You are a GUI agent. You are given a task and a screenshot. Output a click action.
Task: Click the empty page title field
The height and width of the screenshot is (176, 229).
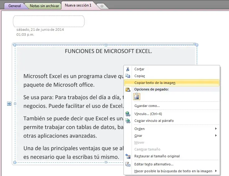pyautogui.click(x=49, y=21)
